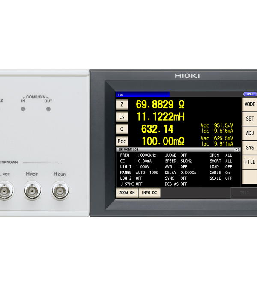Tap the greyed TRIG button

click(244, 193)
